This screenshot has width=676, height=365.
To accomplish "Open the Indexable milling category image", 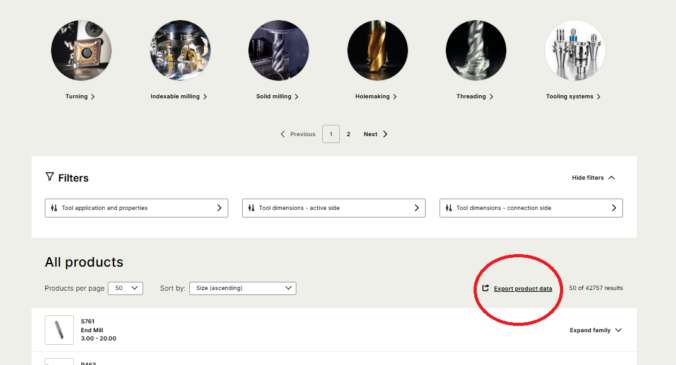I will [180, 50].
